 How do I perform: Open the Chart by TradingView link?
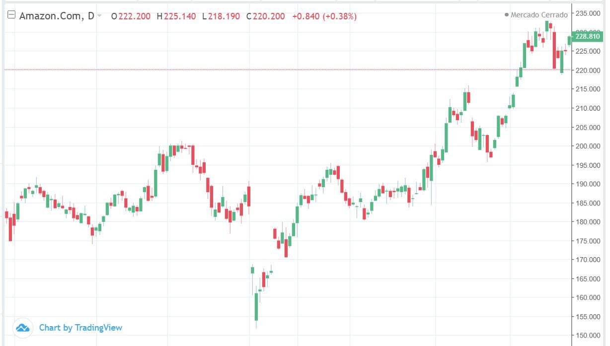[x=80, y=328]
